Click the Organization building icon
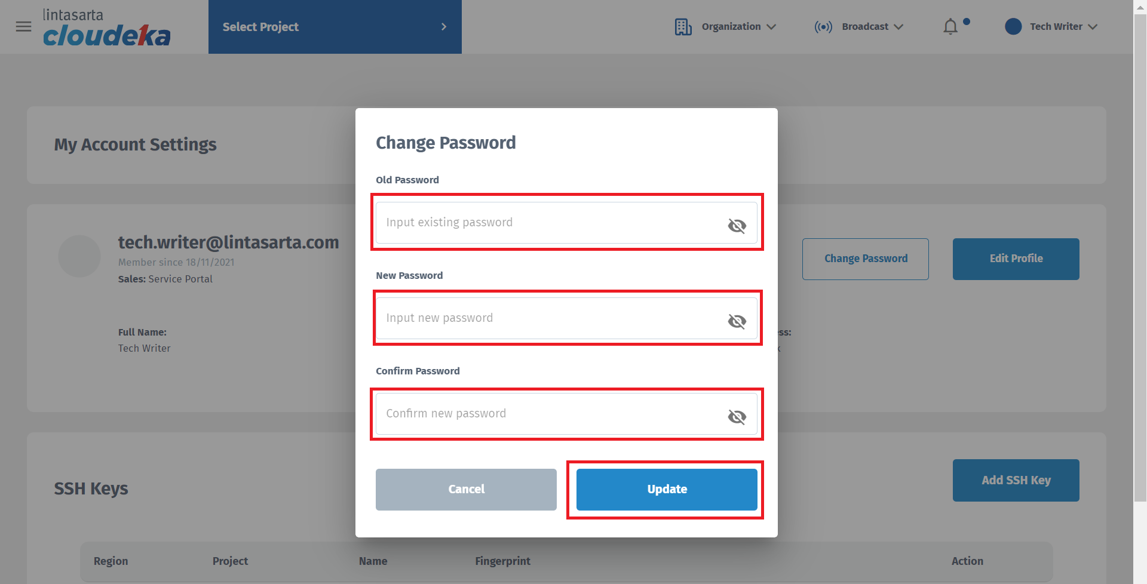The height and width of the screenshot is (584, 1147). click(683, 27)
